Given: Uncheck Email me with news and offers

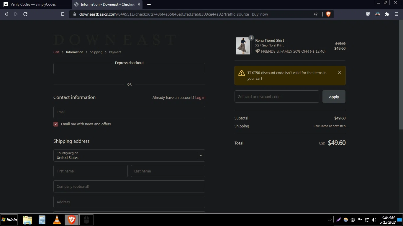Looking at the screenshot, I should [x=56, y=124].
